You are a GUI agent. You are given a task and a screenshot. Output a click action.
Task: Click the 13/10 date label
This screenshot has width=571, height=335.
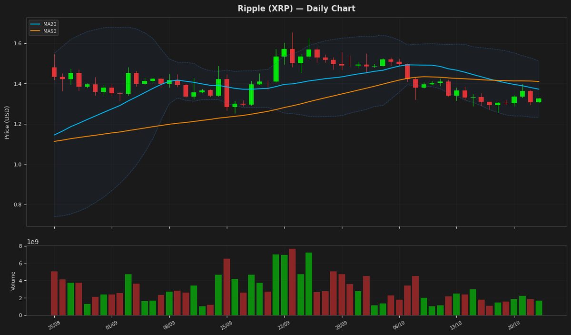pyautogui.click(x=456, y=325)
